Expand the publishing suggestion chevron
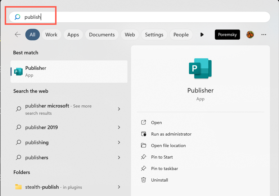The width and height of the screenshot is (279, 196). pyautogui.click(x=119, y=142)
